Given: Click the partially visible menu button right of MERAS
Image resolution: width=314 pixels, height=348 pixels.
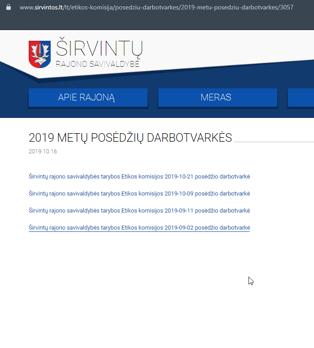Looking at the screenshot, I should point(301,97).
